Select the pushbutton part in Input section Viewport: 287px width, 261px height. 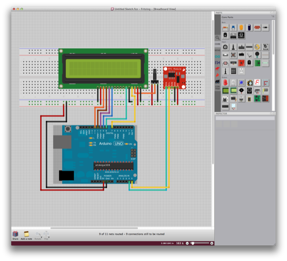233,55
